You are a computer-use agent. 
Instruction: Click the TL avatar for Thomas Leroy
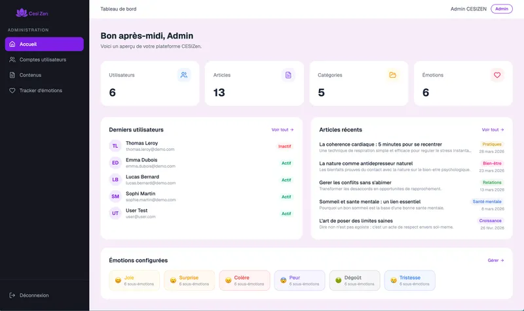point(115,146)
